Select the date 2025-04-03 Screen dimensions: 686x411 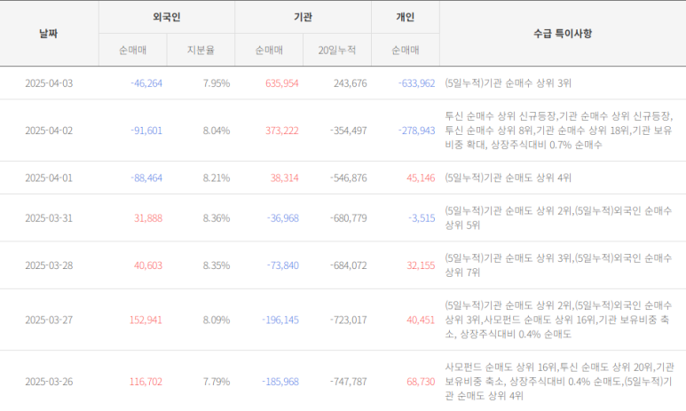(x=49, y=83)
